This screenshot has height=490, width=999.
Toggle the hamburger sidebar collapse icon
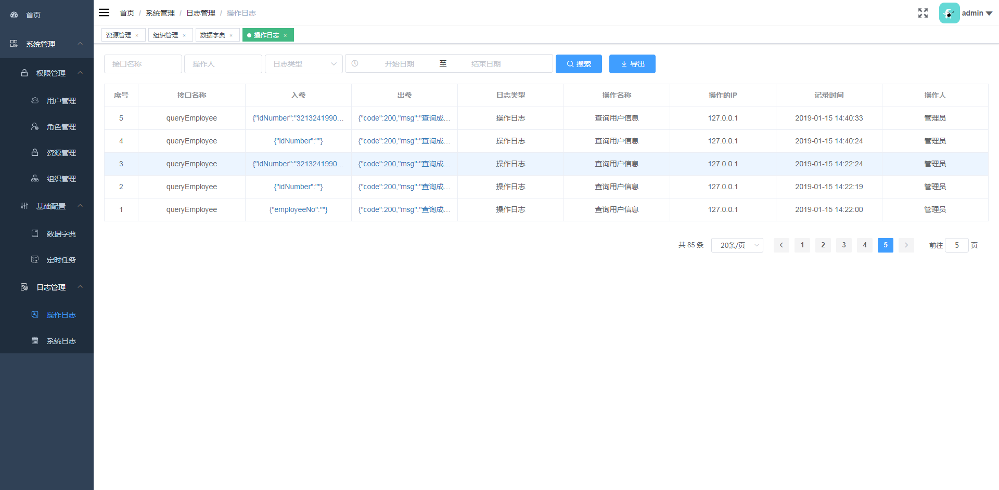104,12
